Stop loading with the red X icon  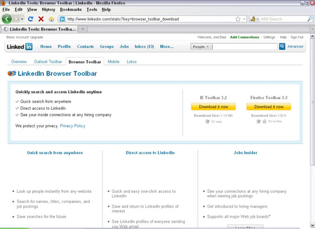(x=41, y=19)
